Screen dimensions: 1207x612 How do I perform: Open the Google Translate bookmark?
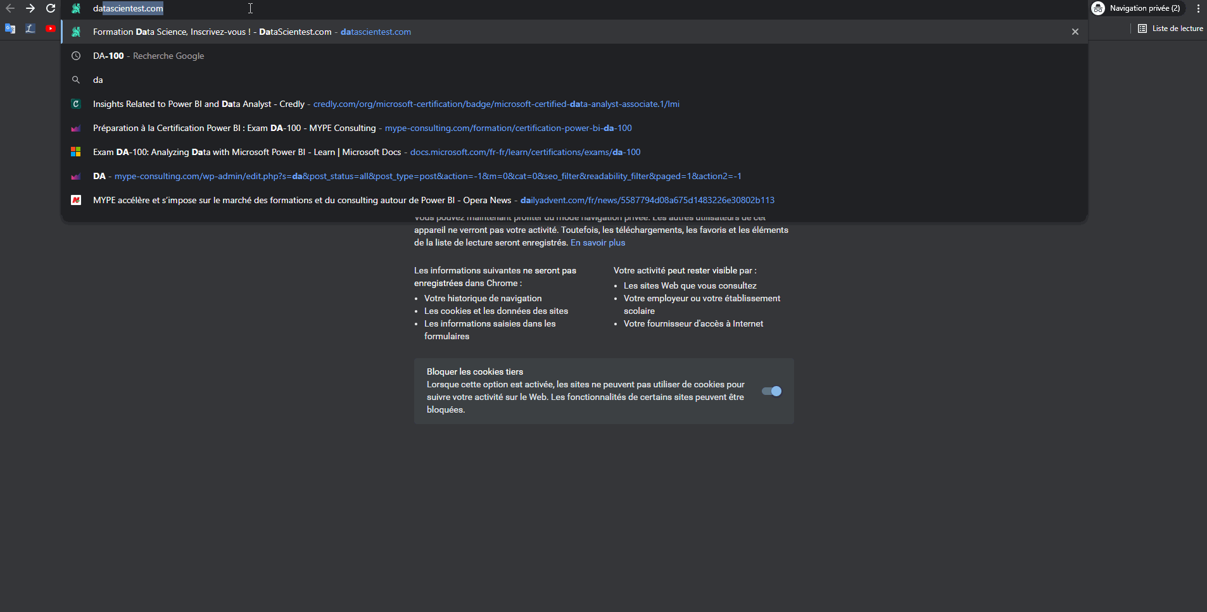[x=10, y=28]
